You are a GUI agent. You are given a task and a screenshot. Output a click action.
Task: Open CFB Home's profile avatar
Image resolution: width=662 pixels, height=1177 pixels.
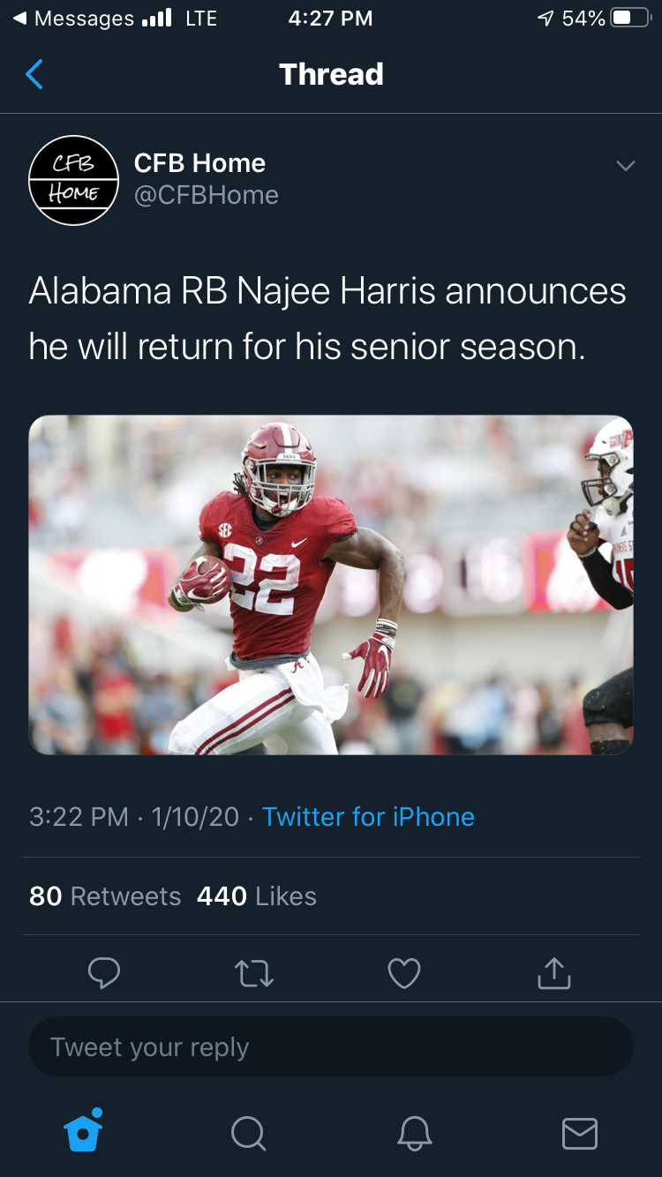coord(74,180)
